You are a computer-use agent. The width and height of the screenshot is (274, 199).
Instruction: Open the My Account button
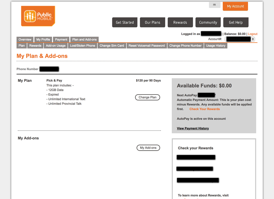[235, 6]
